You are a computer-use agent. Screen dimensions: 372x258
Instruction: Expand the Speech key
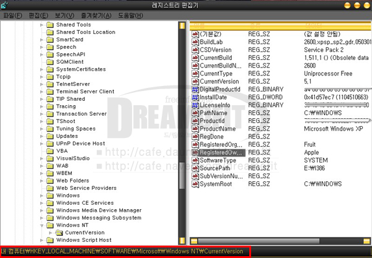(x=42, y=47)
